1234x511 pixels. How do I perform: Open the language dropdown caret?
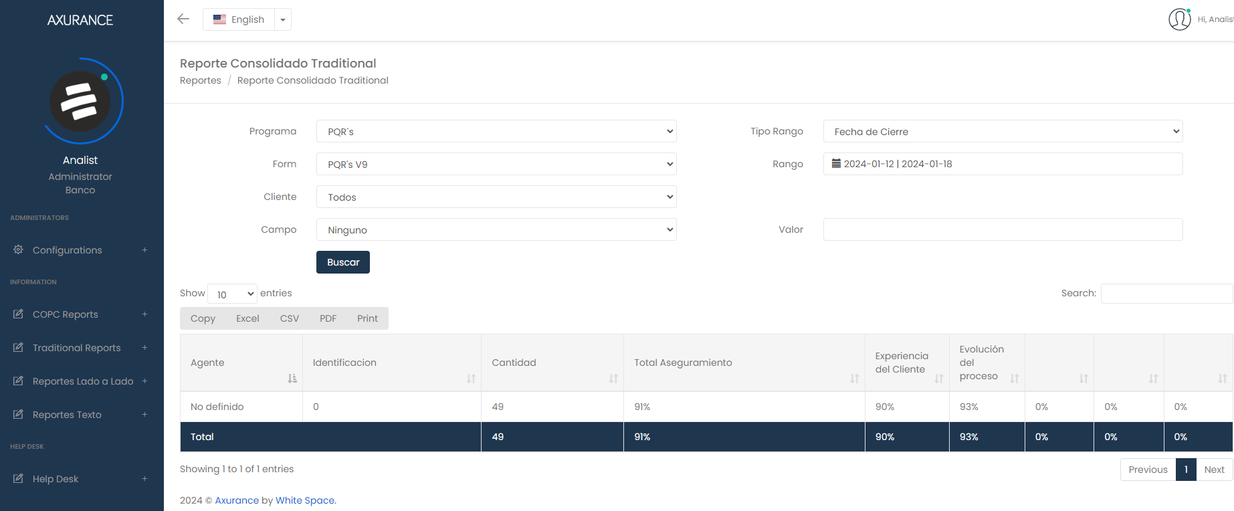pos(283,19)
